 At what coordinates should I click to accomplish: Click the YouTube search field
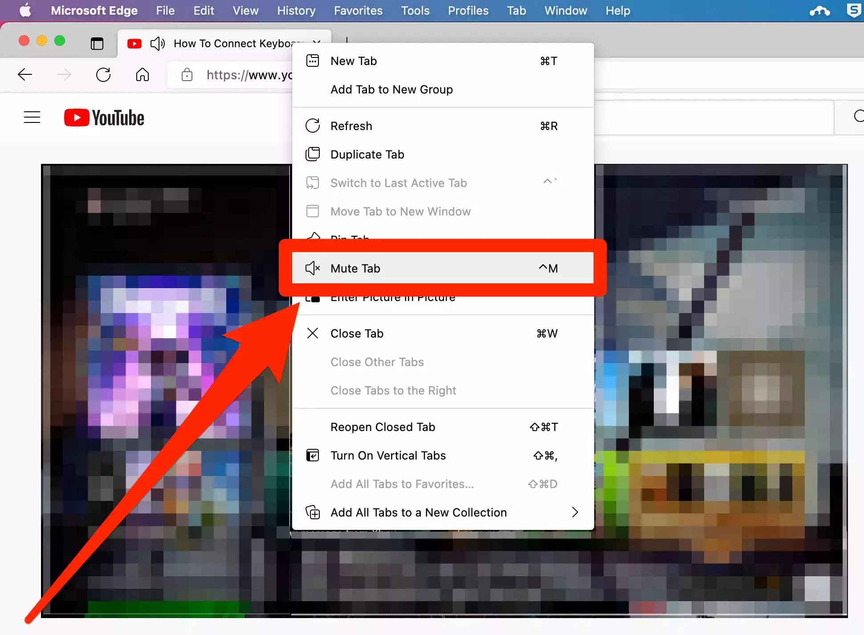(714, 117)
